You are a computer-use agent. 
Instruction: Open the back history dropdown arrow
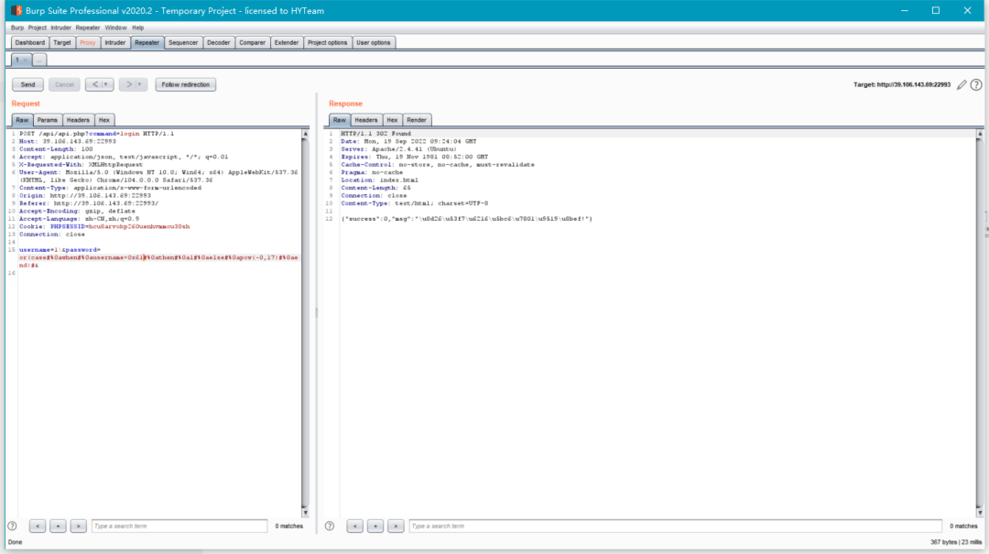(106, 84)
